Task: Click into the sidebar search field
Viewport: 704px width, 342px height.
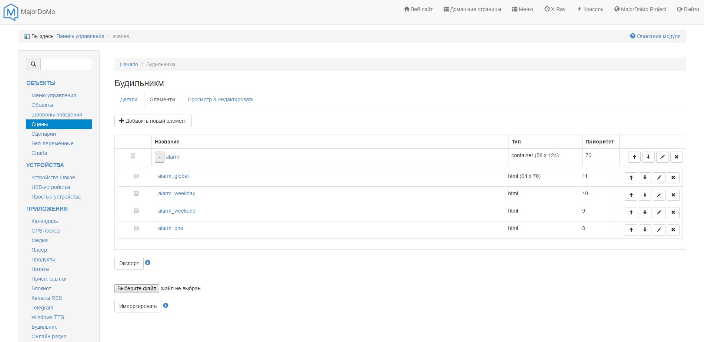Action: (x=66, y=64)
